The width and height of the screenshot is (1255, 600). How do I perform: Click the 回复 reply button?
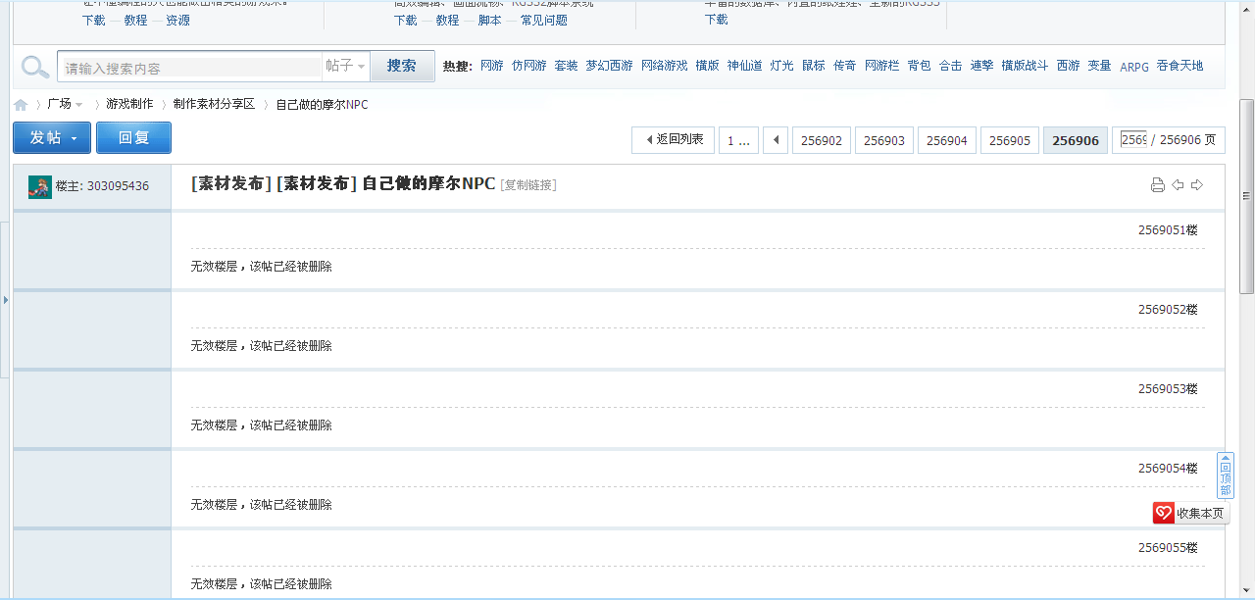tap(133, 138)
